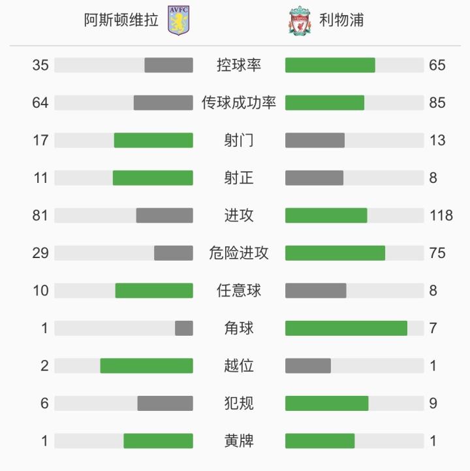The width and height of the screenshot is (470, 471).
Task: Select the 犯规 stat label
Action: (239, 403)
